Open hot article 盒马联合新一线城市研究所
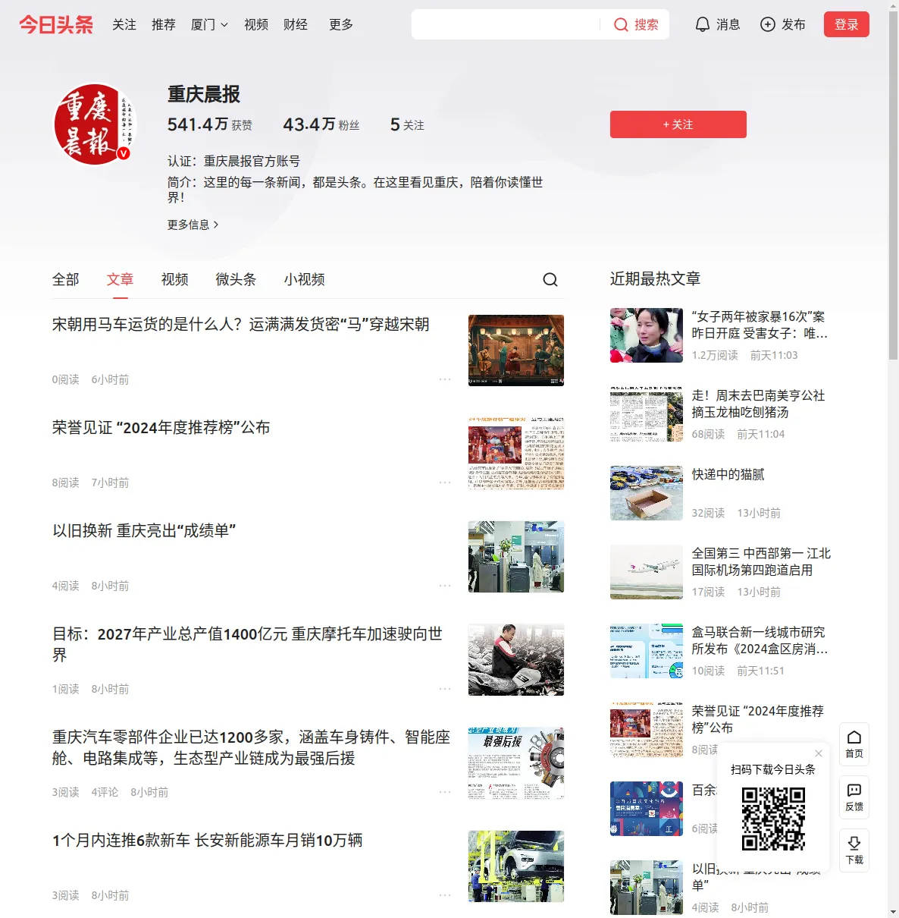The image size is (899, 918). pyautogui.click(x=760, y=640)
